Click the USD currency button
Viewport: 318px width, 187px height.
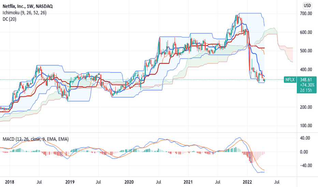tap(307, 6)
